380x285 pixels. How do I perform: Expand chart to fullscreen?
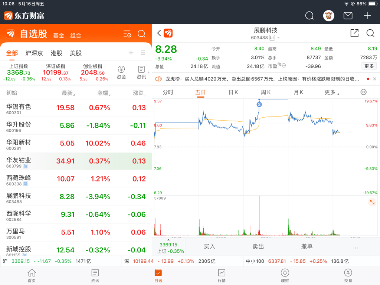(x=372, y=202)
